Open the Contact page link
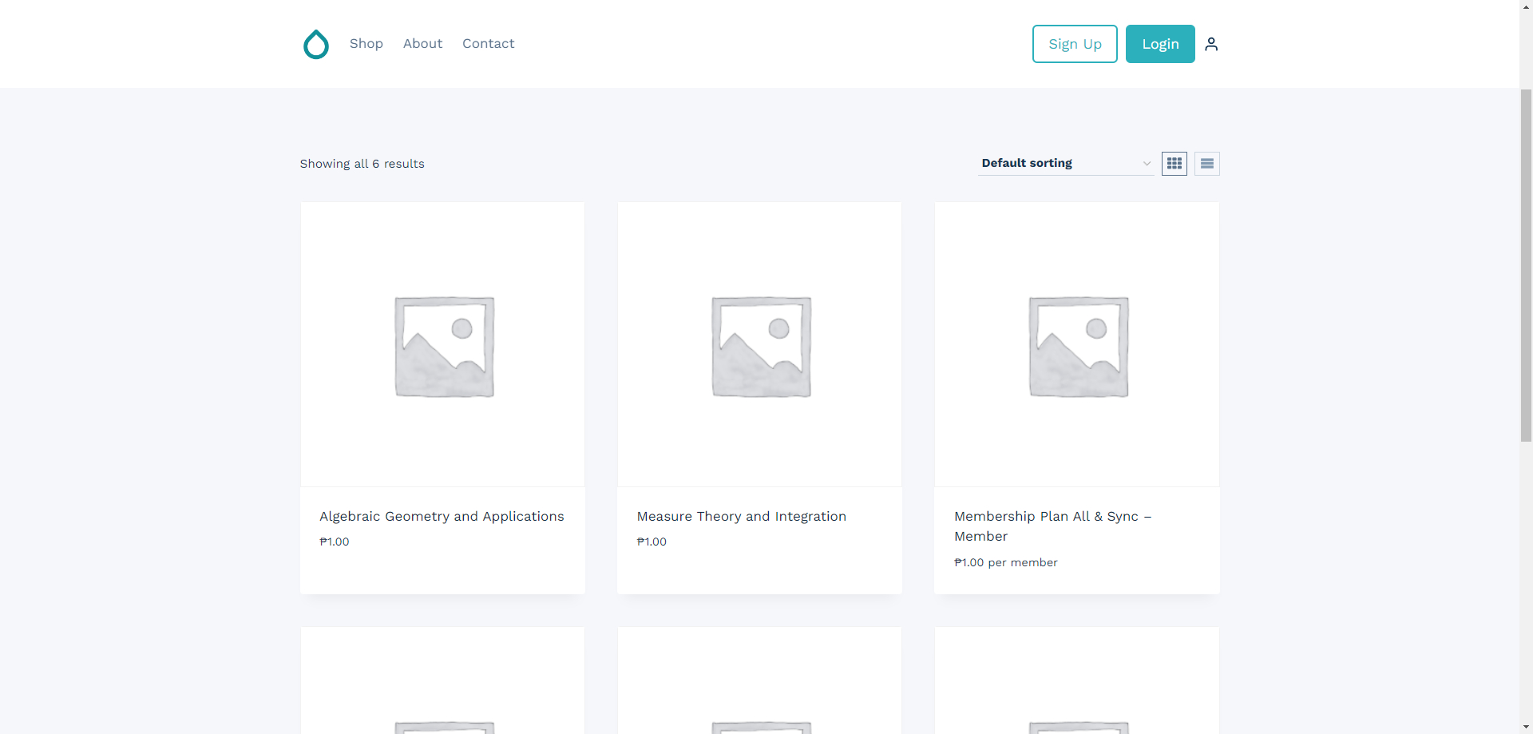 click(x=488, y=44)
